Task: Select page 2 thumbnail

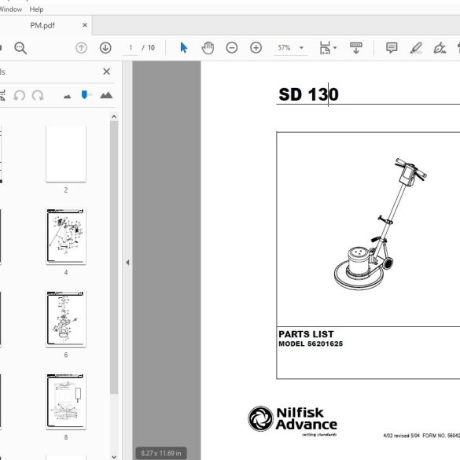Action: tap(66, 154)
